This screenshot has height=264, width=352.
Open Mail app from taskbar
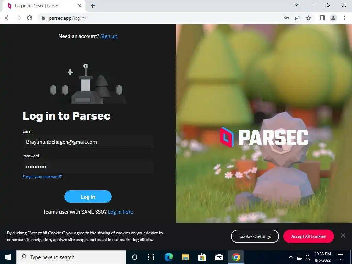219,257
